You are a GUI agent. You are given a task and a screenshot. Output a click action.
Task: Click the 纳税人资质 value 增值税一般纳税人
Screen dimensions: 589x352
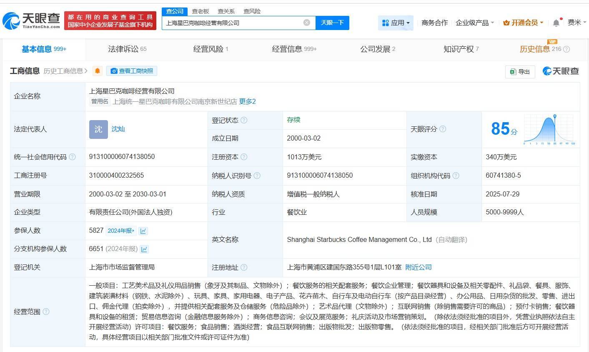click(x=313, y=194)
